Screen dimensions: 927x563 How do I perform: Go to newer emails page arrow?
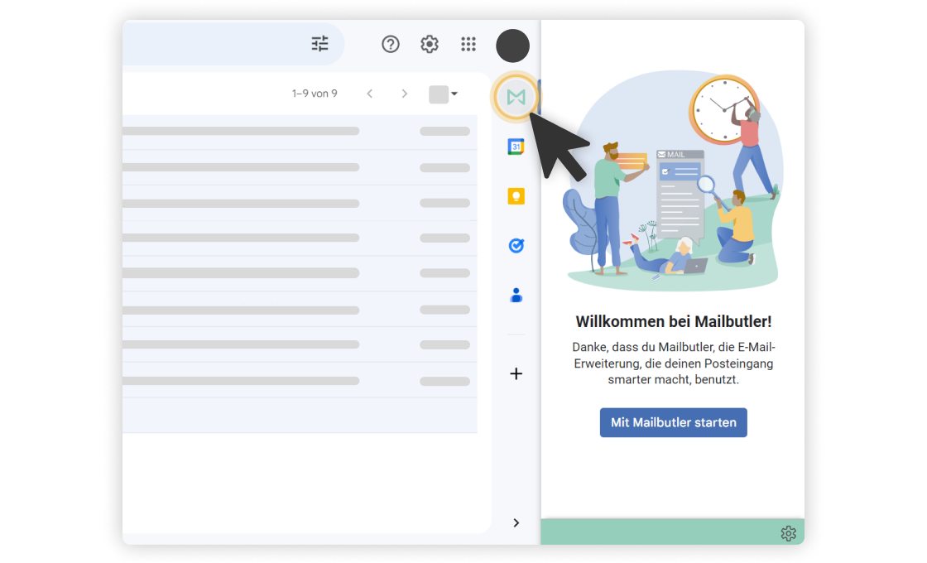tap(369, 94)
